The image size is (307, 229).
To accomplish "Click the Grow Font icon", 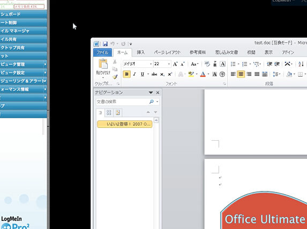I will click(175, 64).
